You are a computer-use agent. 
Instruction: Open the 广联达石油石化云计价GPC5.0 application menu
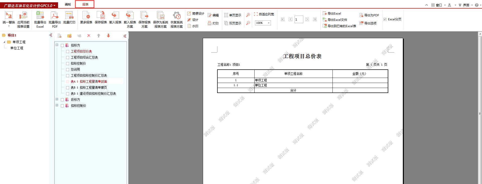click(29, 5)
